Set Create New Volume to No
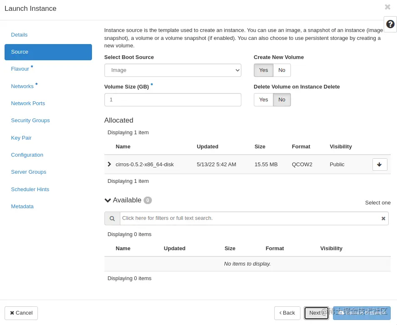 coord(281,70)
